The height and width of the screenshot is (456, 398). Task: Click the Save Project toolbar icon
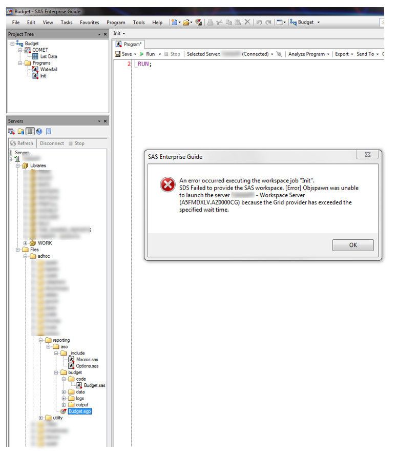point(199,22)
